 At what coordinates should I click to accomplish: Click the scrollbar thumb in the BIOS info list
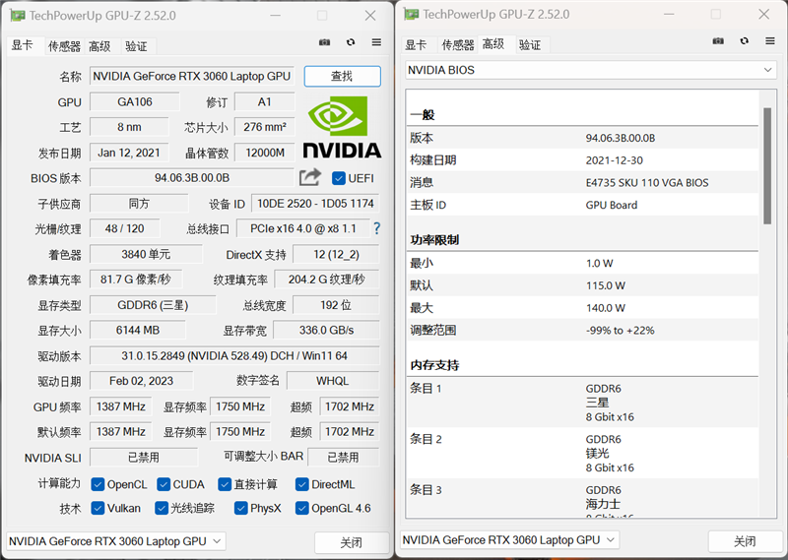[767, 165]
